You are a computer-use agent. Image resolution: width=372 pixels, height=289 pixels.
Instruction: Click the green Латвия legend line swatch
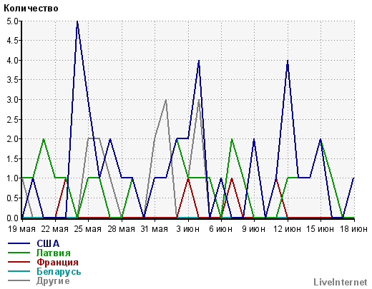coord(19,253)
